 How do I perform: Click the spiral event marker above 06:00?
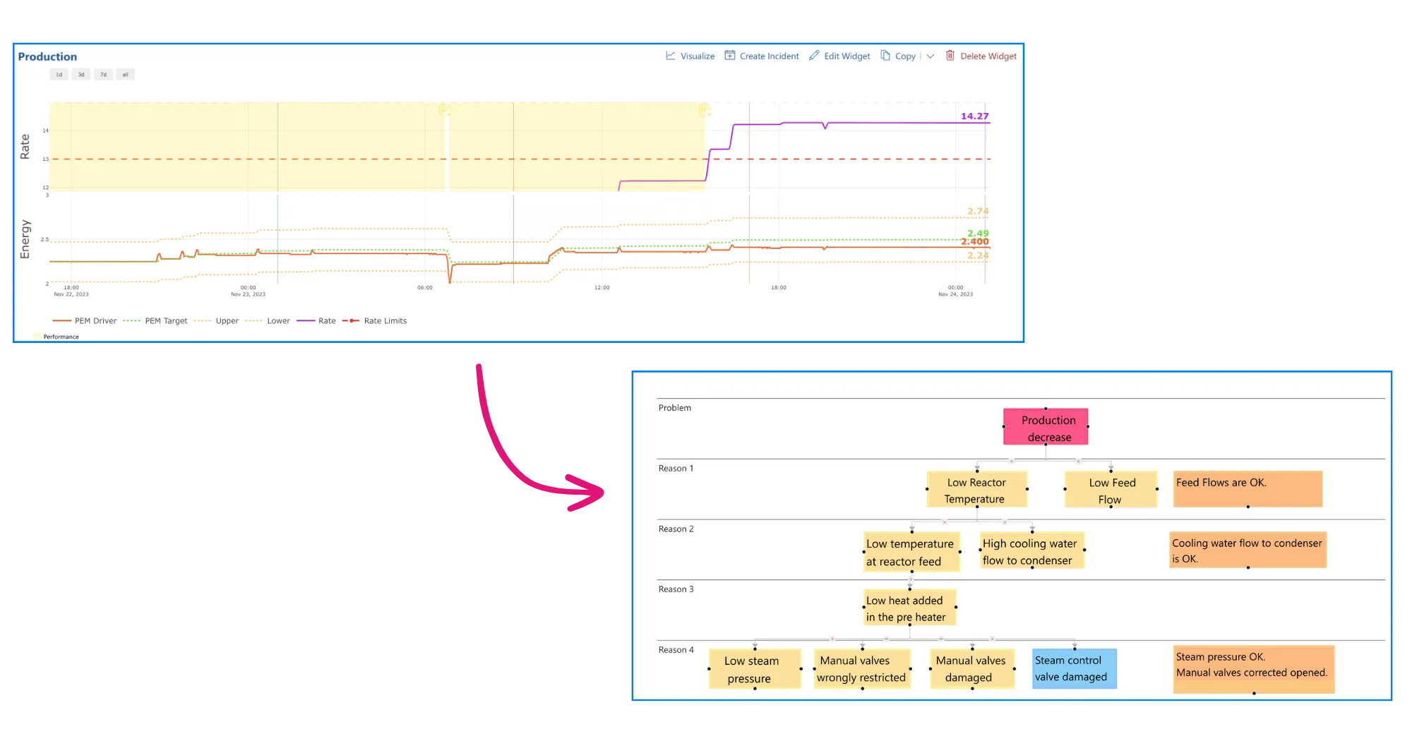pos(444,110)
